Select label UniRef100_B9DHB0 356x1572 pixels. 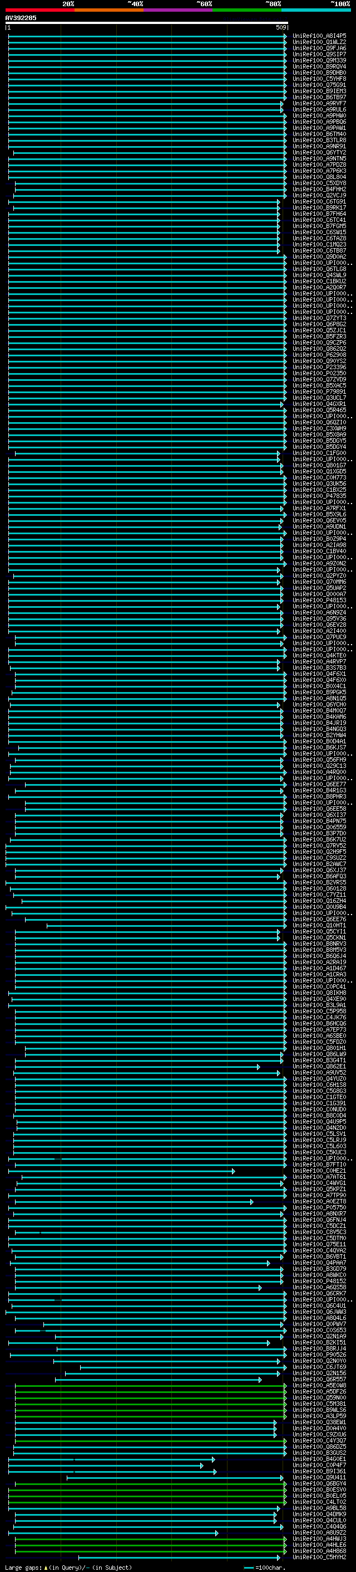click(319, 72)
